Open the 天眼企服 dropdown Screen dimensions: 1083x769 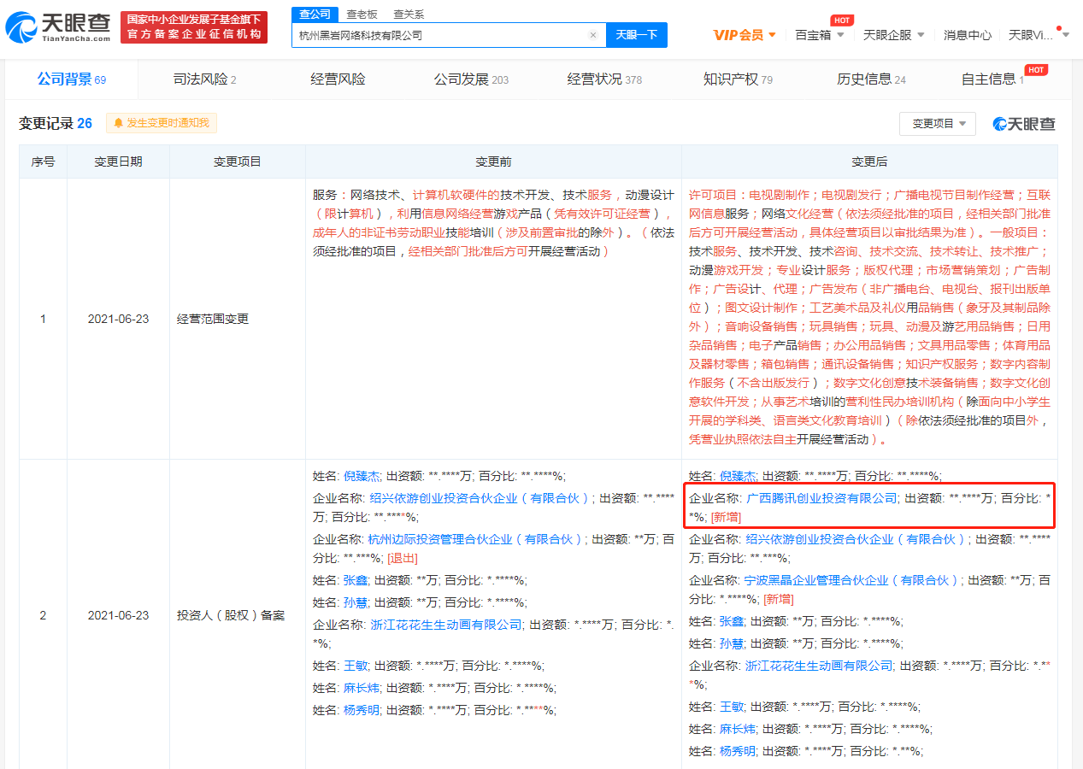tap(894, 35)
